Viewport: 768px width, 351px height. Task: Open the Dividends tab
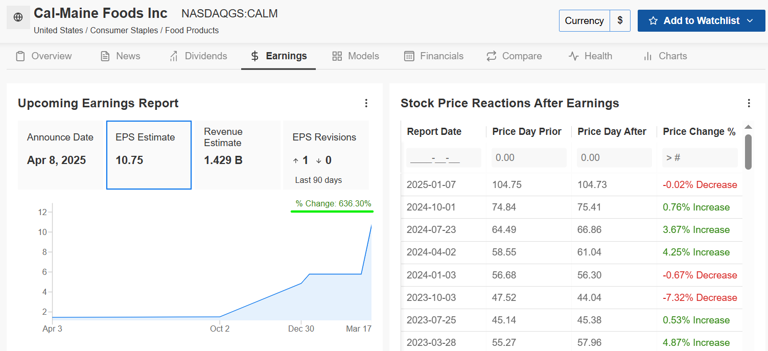point(198,56)
